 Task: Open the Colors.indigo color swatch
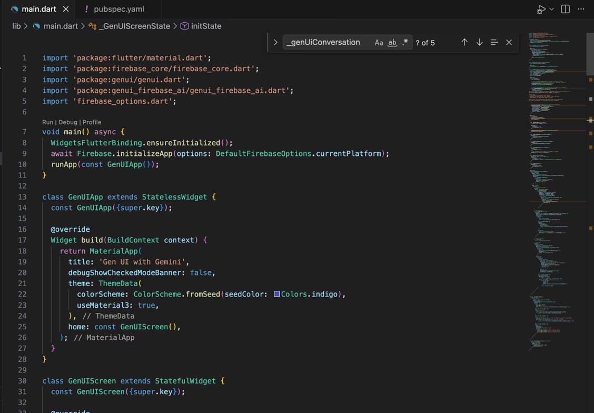click(x=276, y=293)
